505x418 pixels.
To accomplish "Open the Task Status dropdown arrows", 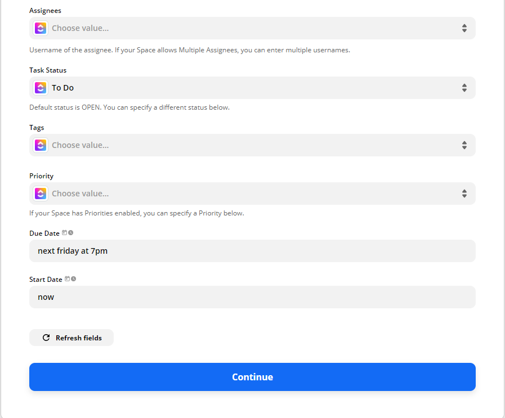I will 464,88.
